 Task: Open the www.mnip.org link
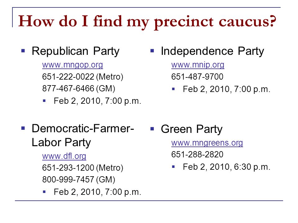click(198, 65)
